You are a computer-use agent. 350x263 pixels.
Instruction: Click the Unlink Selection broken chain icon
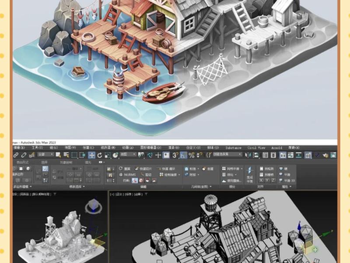click(x=24, y=155)
